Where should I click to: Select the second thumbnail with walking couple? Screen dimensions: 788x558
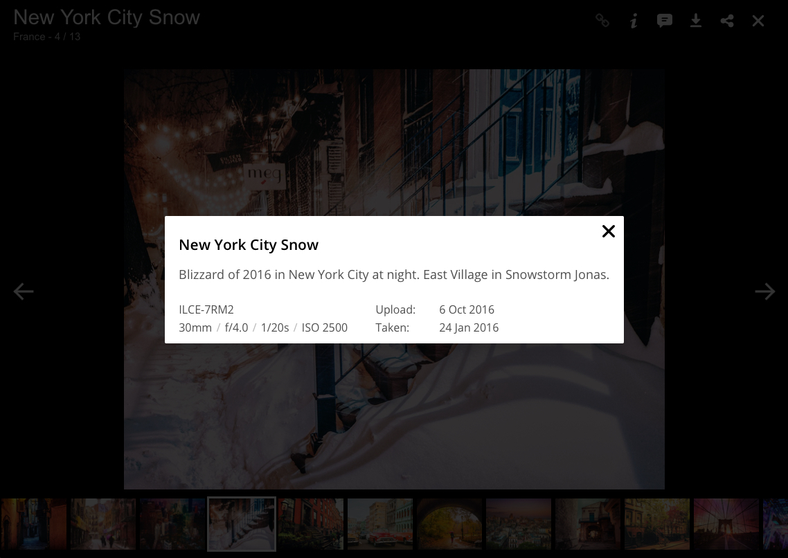point(103,524)
